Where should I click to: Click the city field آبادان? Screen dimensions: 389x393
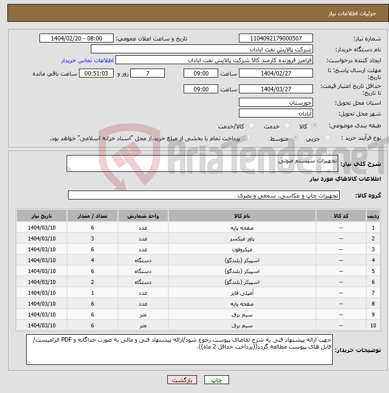tap(276, 113)
